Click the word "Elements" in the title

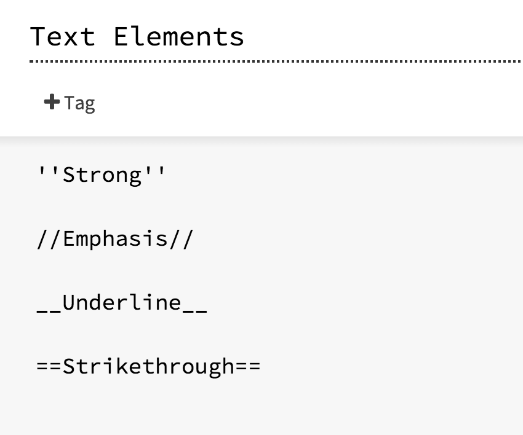point(178,36)
